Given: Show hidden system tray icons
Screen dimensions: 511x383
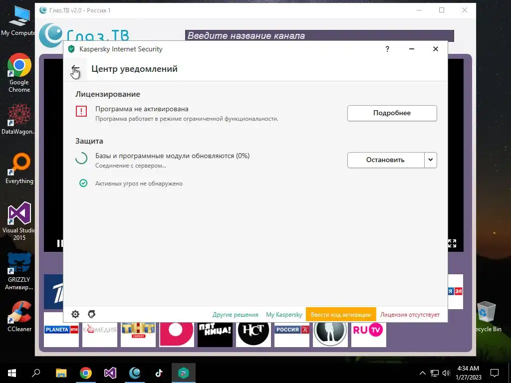Looking at the screenshot, I should (422, 373).
